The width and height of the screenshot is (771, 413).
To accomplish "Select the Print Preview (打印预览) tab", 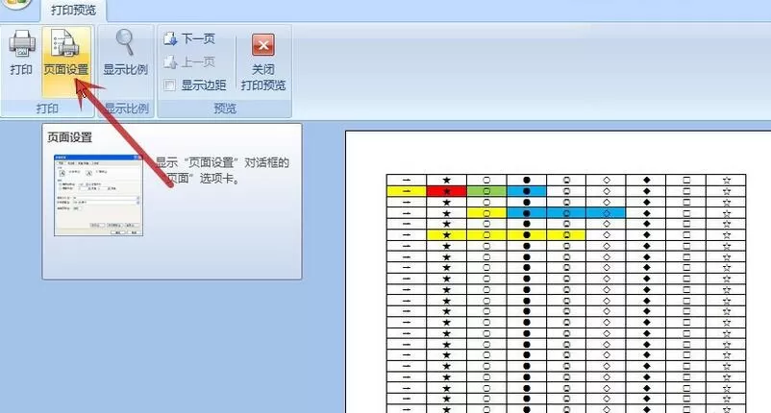I will pos(73,10).
